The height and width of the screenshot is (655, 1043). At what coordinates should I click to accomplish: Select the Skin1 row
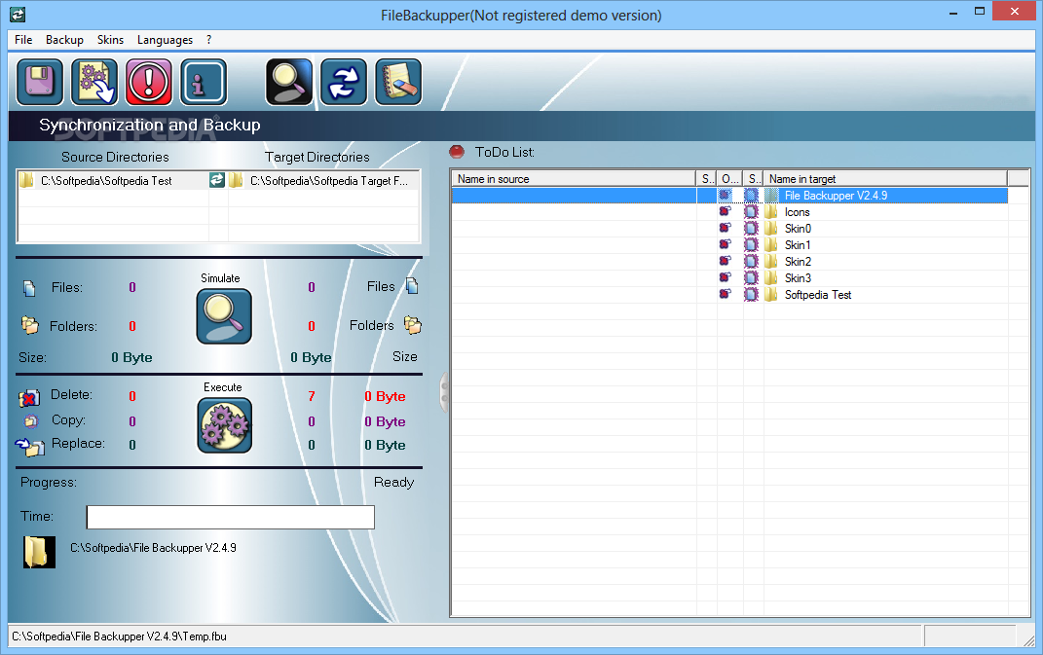tap(729, 245)
